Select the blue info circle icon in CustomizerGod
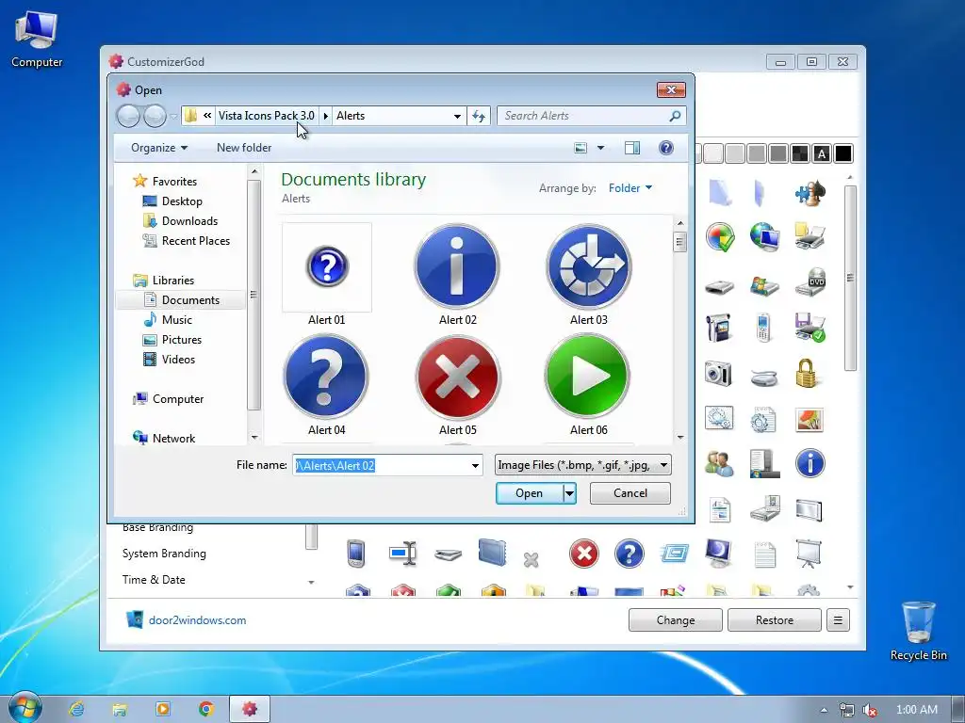The width and height of the screenshot is (965, 723). tap(810, 463)
